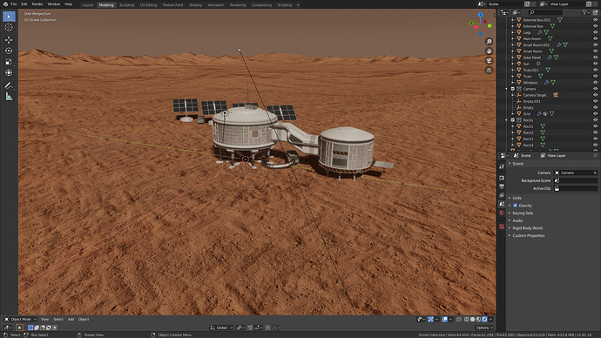This screenshot has height=338, width=601.
Task: Hide the Solar Panel object
Action: click(595, 57)
